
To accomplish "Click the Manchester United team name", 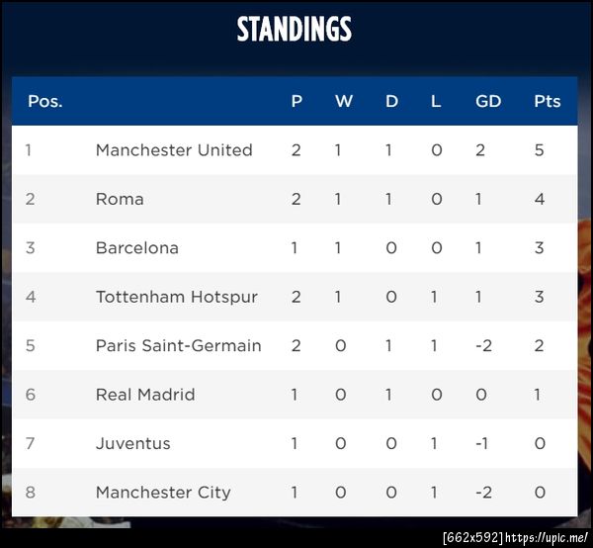I will tap(174, 150).
